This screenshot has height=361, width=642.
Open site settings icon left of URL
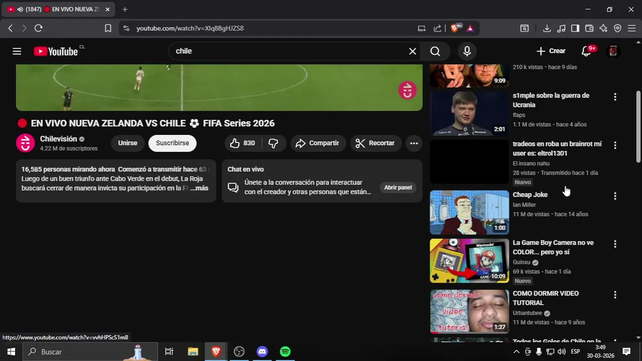click(126, 28)
